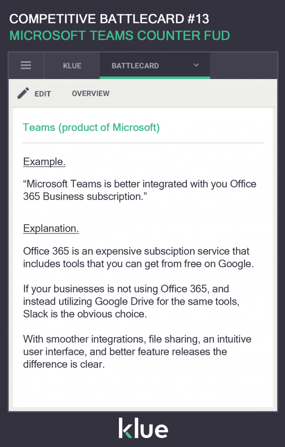Expand the Battlecard dropdown chevron
285x447 pixels.
tap(196, 65)
